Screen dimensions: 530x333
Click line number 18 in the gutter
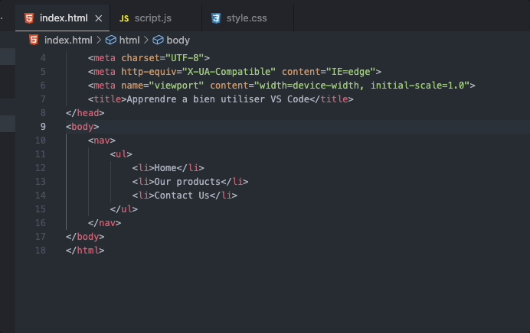(x=41, y=251)
